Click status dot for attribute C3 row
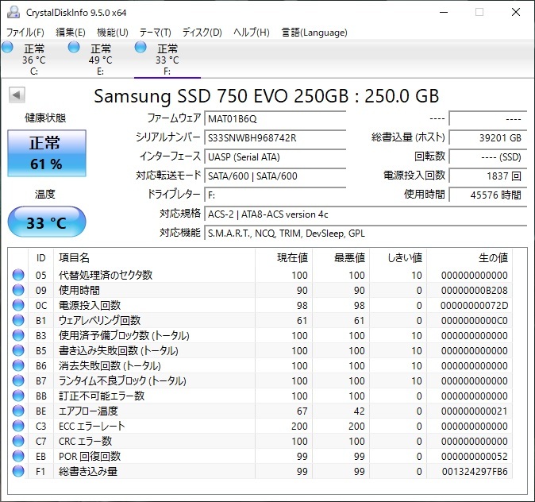535x502 pixels. coord(18,426)
